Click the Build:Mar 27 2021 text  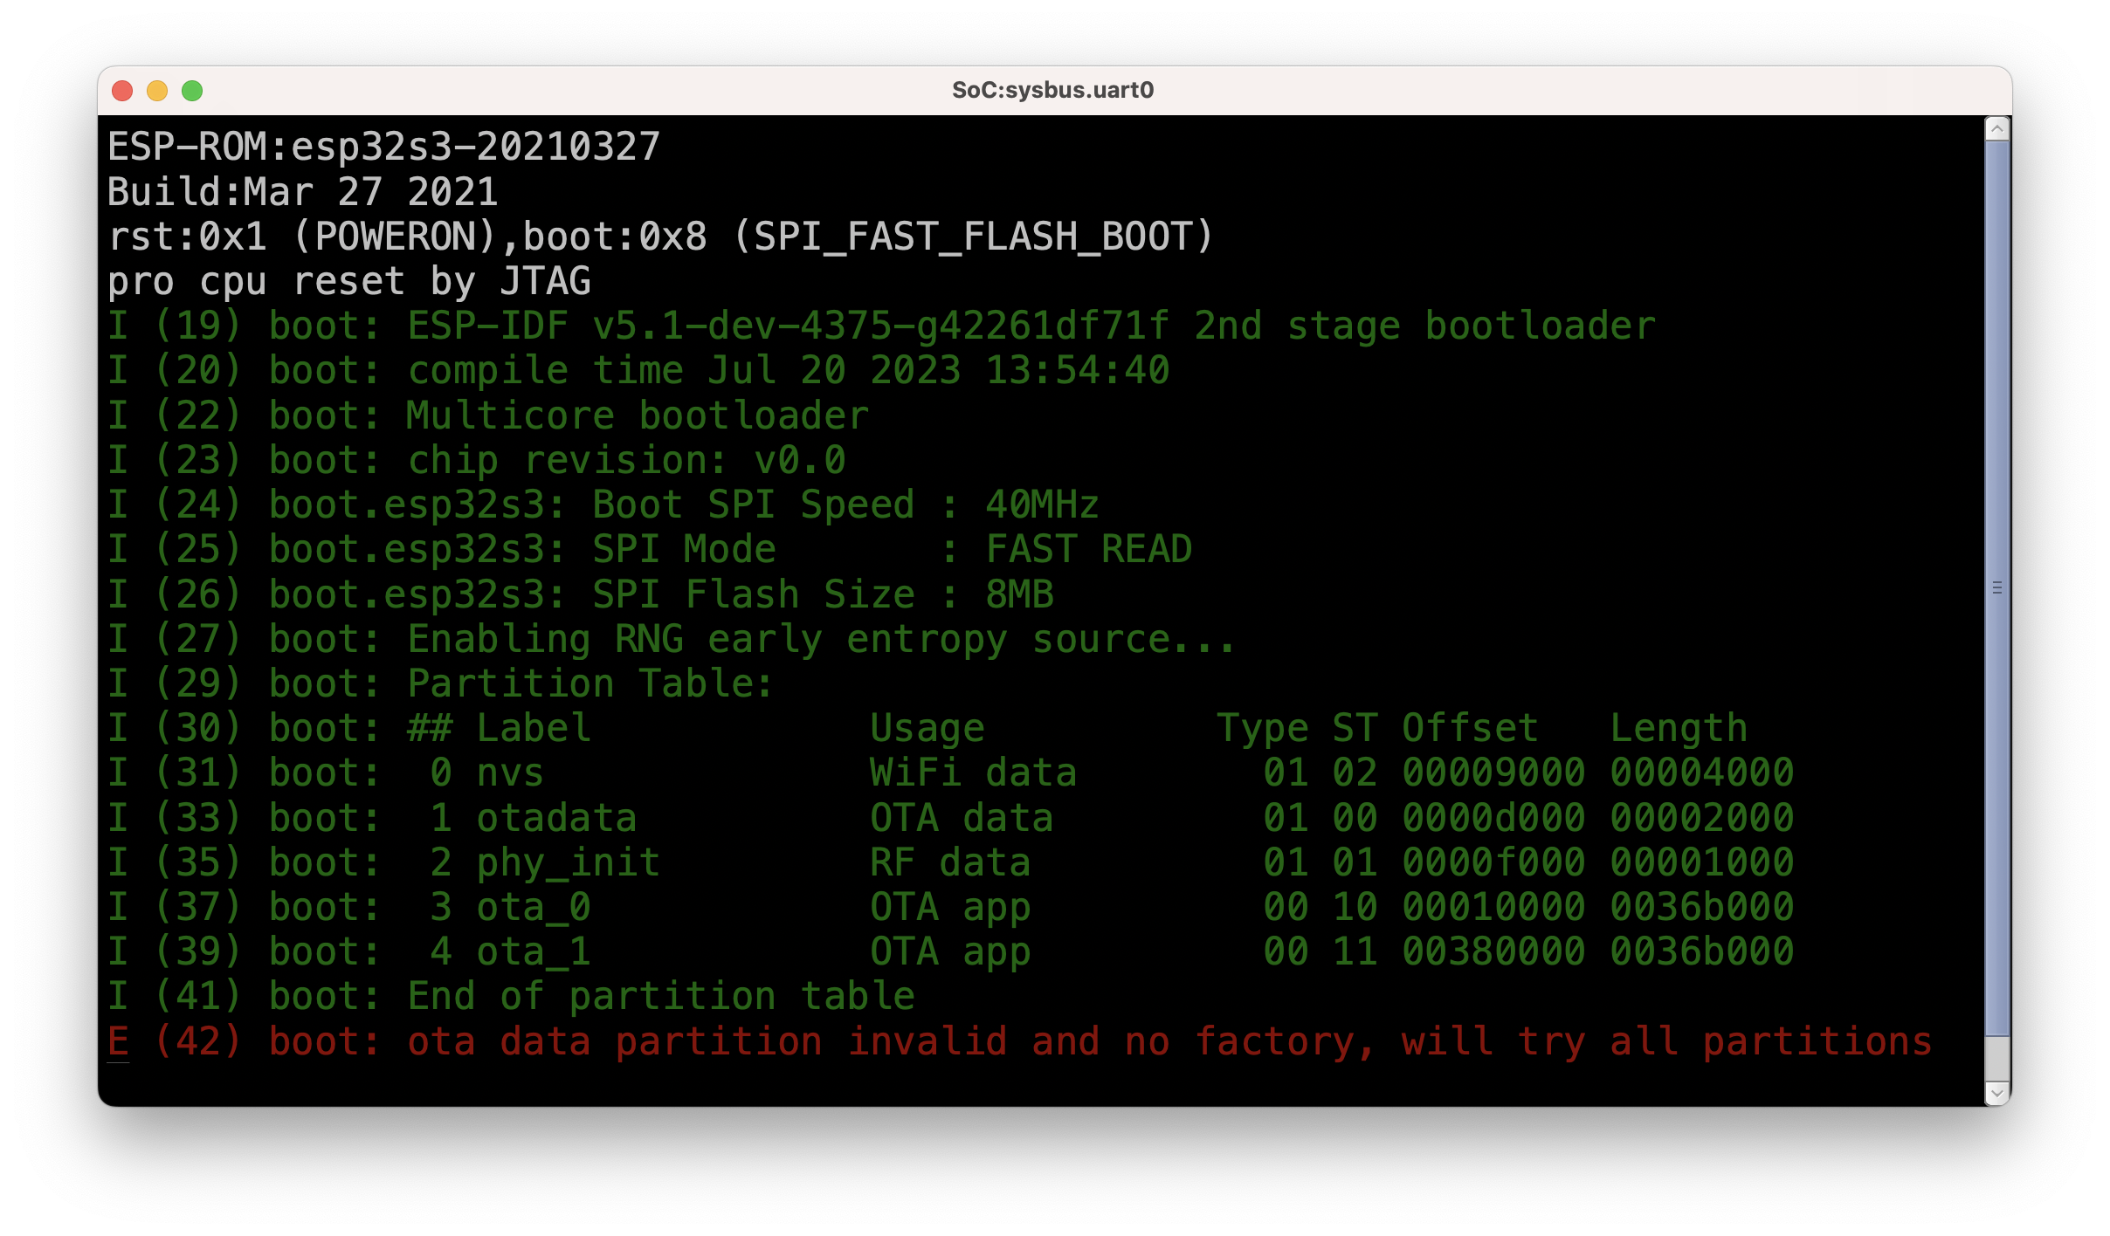pos(302,192)
